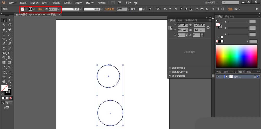
Task: Select the Rotate tool
Action: [x=4, y=48]
